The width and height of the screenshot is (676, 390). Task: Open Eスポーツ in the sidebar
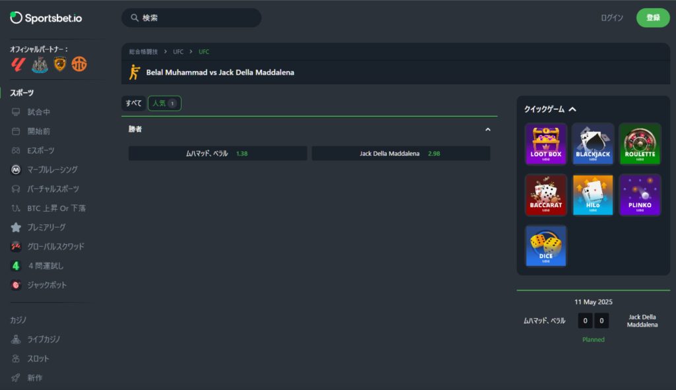click(x=41, y=150)
